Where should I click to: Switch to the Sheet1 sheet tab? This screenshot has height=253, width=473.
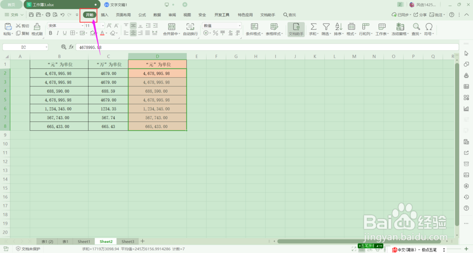click(x=84, y=241)
